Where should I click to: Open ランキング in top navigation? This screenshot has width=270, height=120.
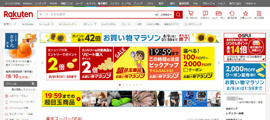tap(40, 3)
